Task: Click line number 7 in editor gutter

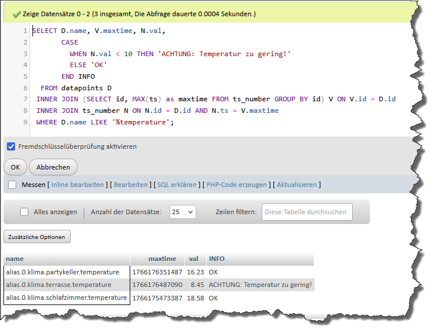Action: 25,99
